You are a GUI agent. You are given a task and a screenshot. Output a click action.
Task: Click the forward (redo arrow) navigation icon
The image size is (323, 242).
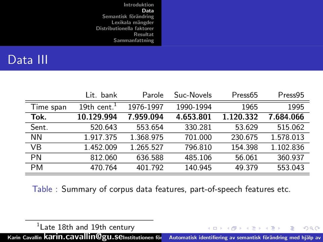[317, 228]
